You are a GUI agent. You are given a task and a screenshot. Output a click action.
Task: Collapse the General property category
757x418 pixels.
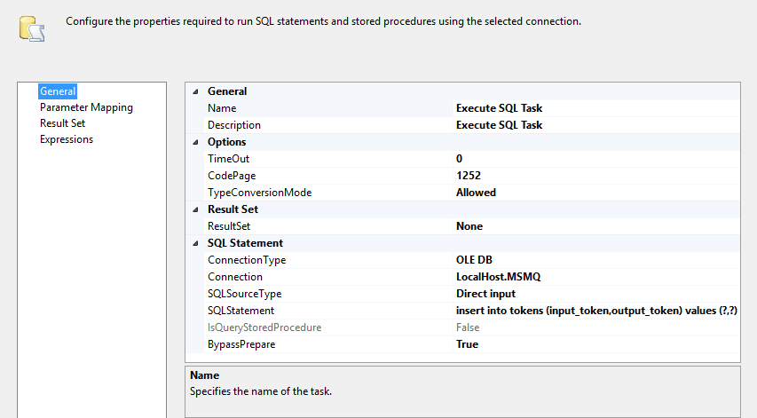(x=195, y=91)
